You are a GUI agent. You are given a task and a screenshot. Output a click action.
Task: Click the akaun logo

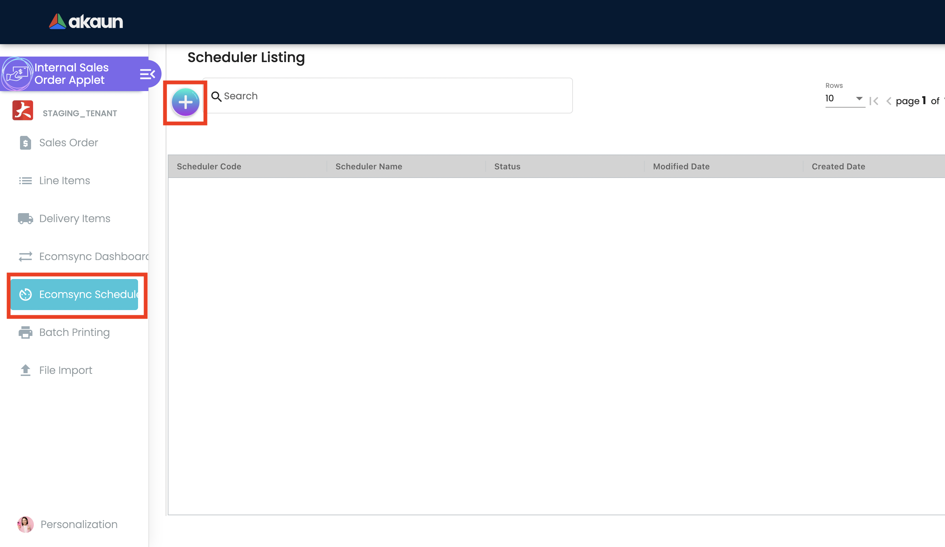pos(86,22)
